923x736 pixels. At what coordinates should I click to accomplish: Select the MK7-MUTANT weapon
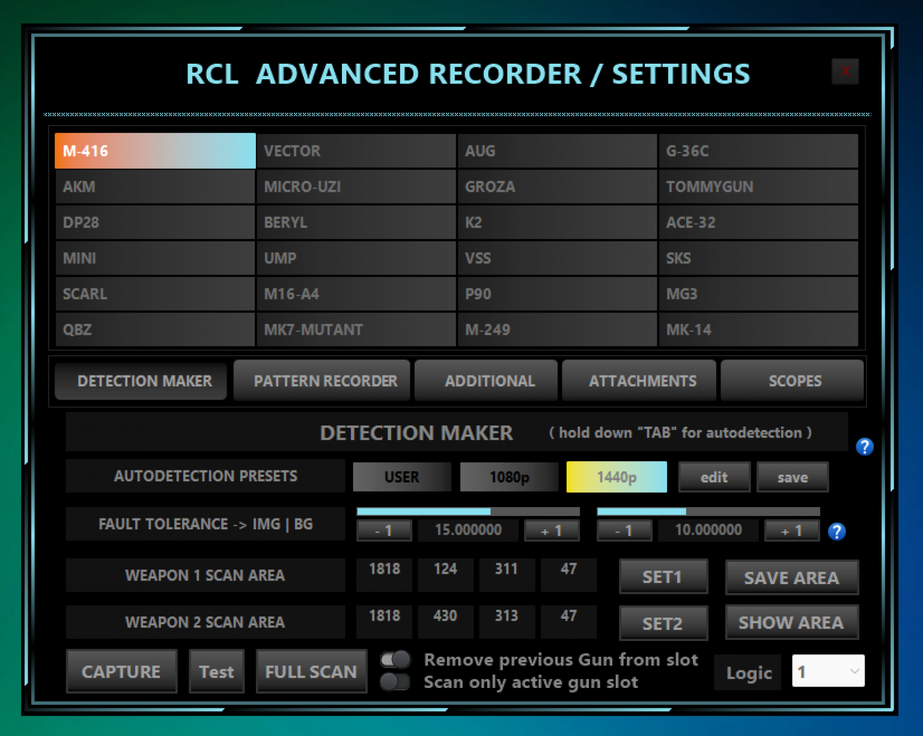click(x=356, y=329)
